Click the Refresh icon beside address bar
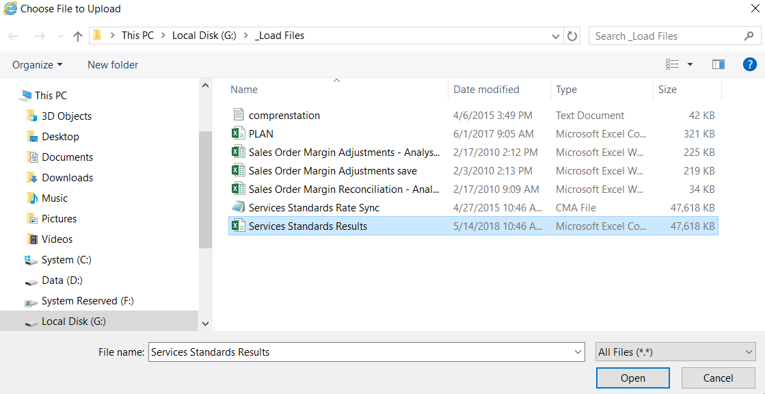765x394 pixels. point(573,36)
